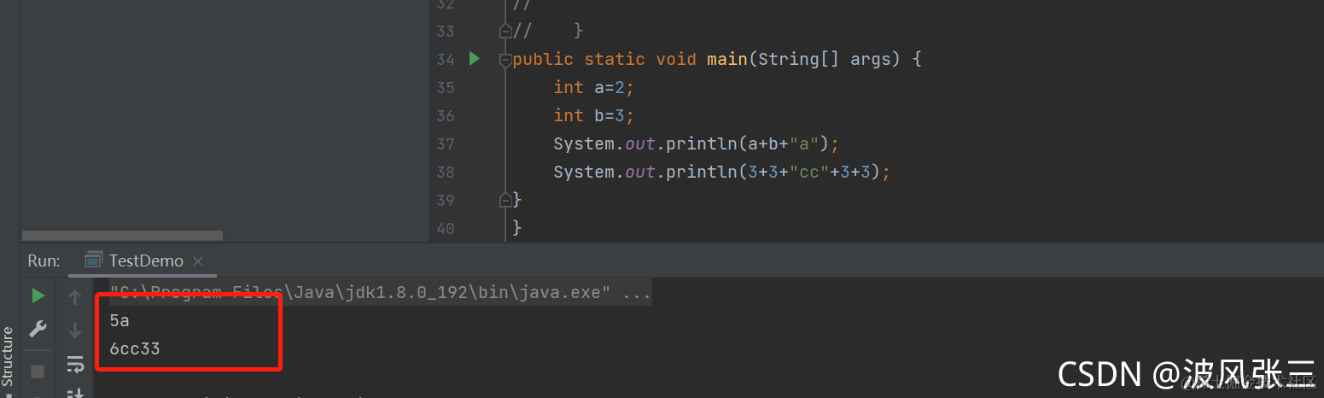
Task: Collapse the main method fold marker at line 34
Action: (x=505, y=60)
